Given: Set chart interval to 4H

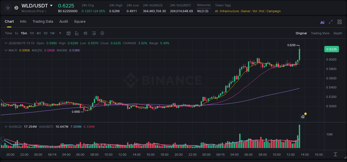Looking at the screenshot, I should [39, 33].
